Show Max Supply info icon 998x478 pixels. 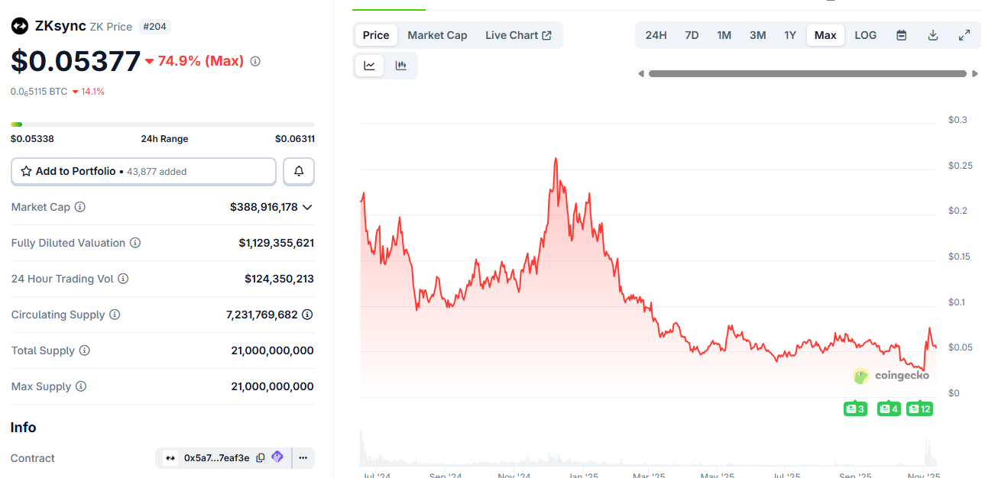81,386
